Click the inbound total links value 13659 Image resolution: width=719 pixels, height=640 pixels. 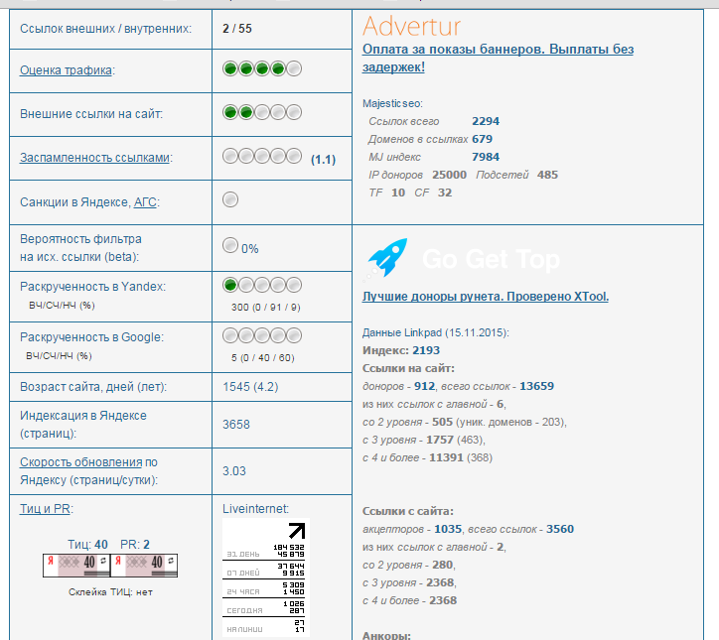point(536,386)
